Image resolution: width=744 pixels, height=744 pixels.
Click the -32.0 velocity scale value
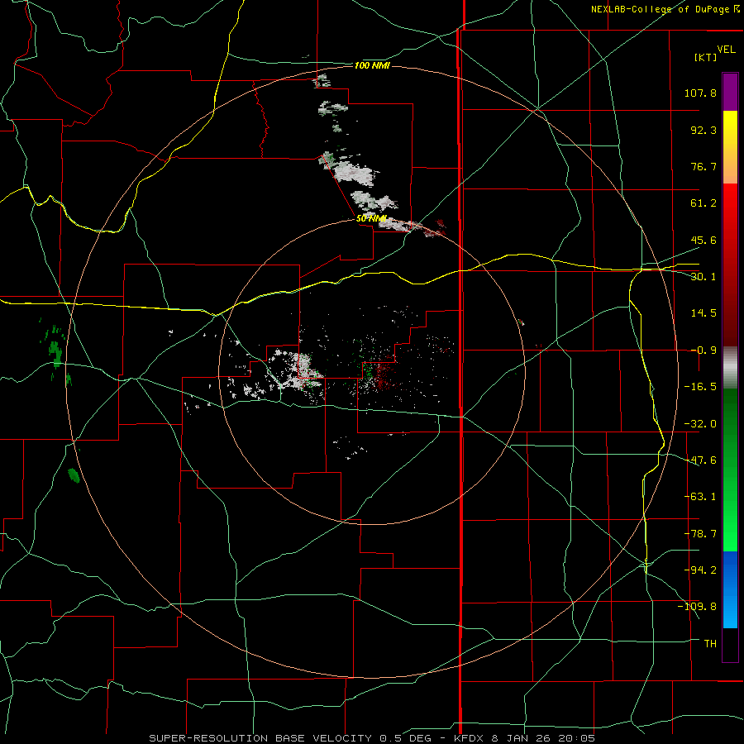700,424
